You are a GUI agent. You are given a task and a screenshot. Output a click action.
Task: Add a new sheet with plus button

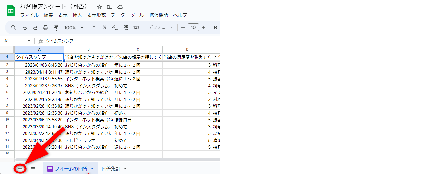click(20, 169)
